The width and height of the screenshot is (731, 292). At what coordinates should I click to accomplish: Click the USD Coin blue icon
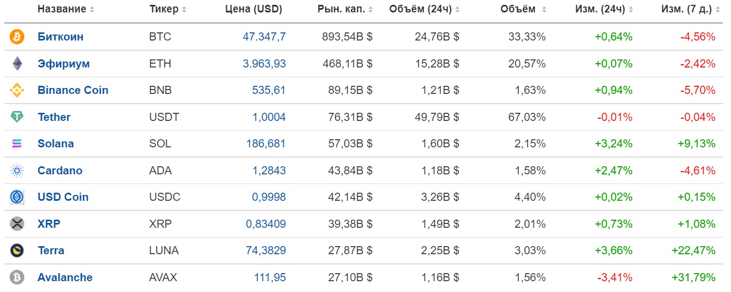pyautogui.click(x=17, y=197)
